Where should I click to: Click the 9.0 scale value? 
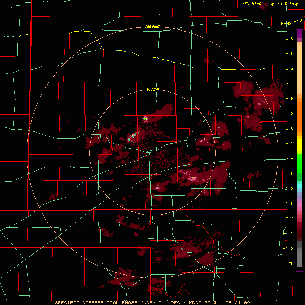point(290,53)
